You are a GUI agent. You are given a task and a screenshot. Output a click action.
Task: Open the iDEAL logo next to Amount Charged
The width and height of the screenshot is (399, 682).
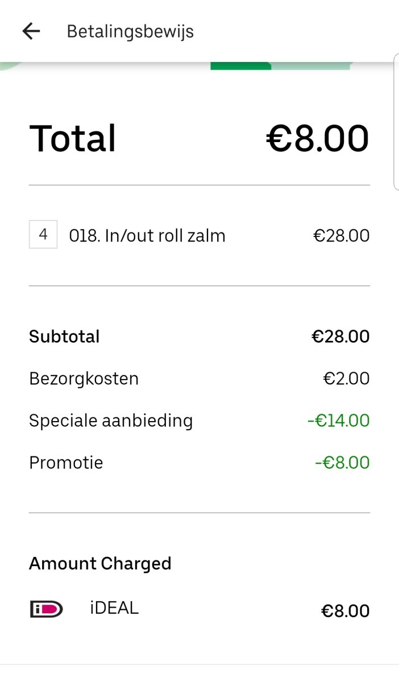[45, 609]
